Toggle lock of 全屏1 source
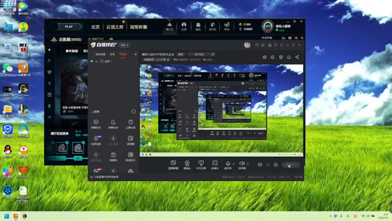The image size is (392, 221). (x=97, y=61)
